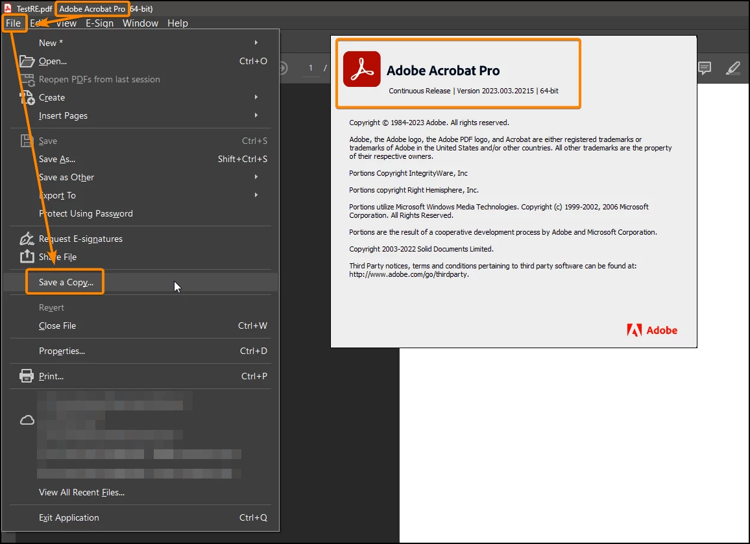Click the Request E-signatures pen icon

pyautogui.click(x=27, y=238)
